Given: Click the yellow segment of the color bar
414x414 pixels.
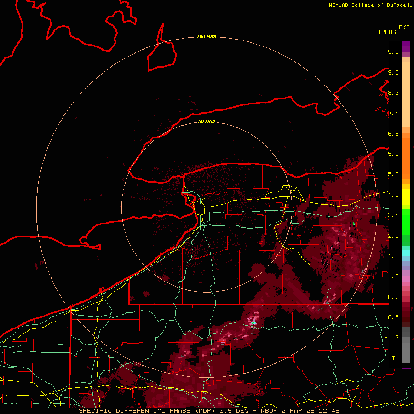Looking at the screenshot, I should [x=406, y=197].
